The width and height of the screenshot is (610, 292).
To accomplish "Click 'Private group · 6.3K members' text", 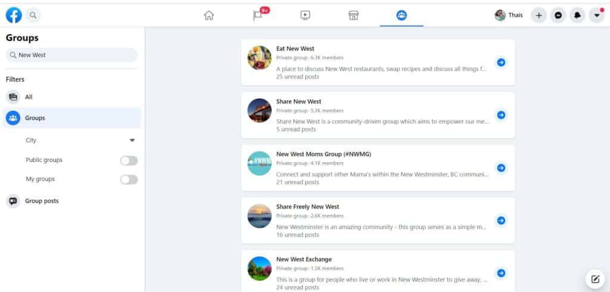I will (x=310, y=58).
